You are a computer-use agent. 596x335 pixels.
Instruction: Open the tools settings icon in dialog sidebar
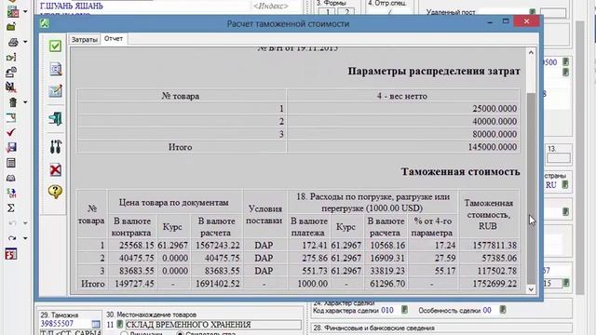click(x=56, y=146)
